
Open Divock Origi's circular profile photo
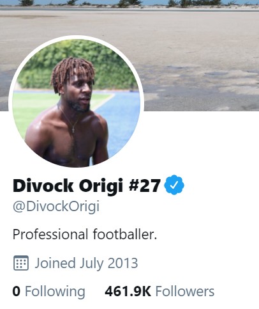[76, 103]
